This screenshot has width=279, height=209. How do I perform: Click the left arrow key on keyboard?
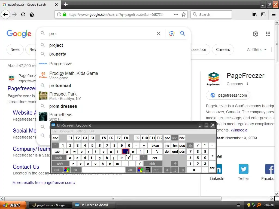click(x=168, y=170)
